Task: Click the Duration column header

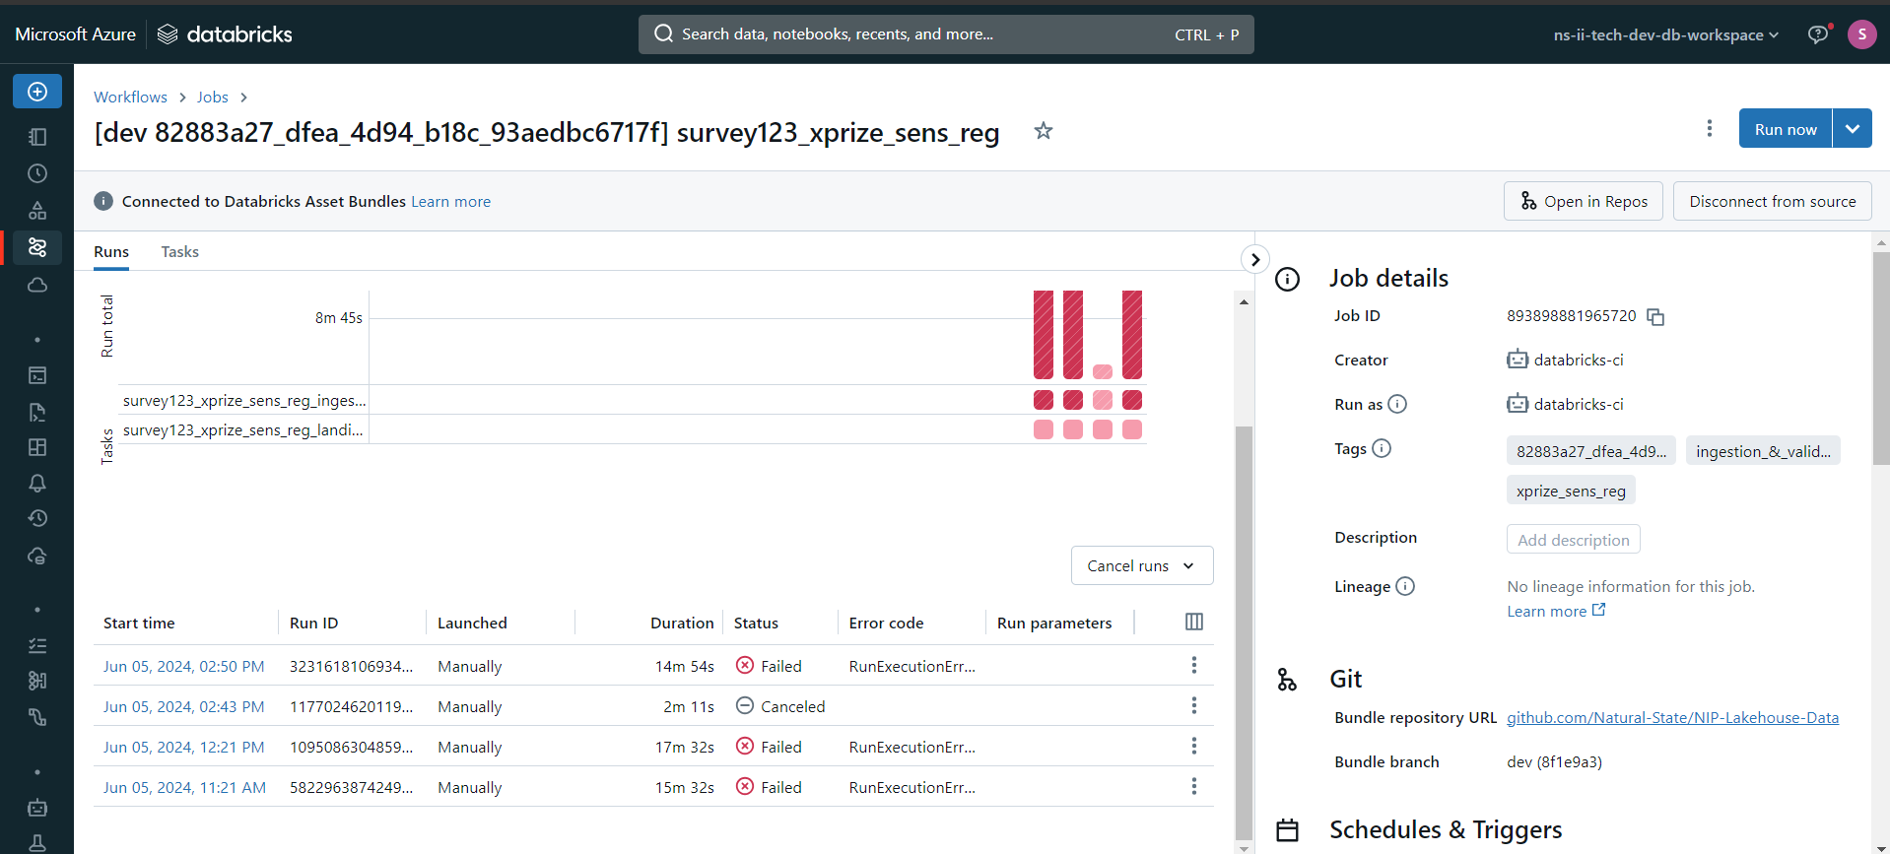Action: coord(682,624)
